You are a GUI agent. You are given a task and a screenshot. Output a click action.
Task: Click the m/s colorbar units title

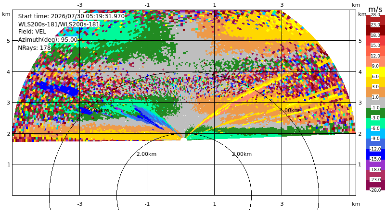click(x=375, y=9)
